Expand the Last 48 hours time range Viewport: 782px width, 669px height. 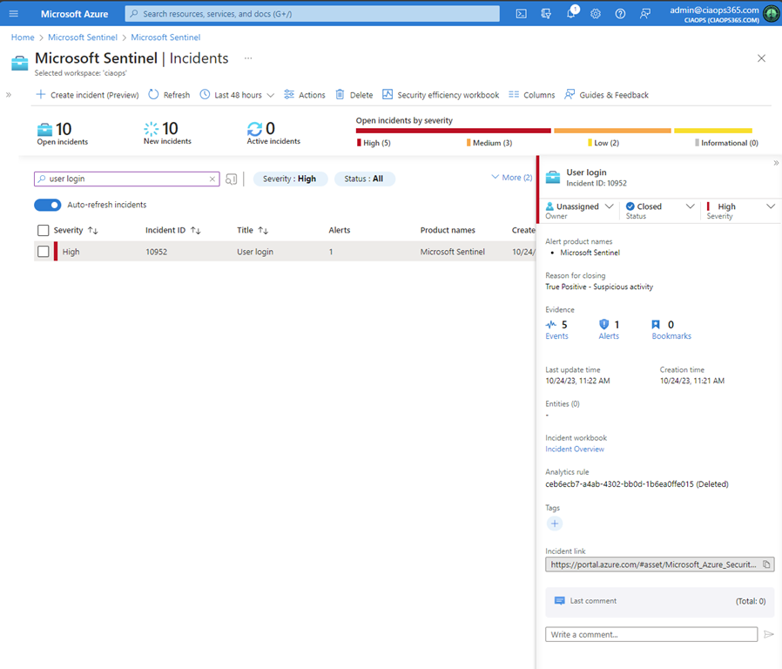click(x=237, y=95)
